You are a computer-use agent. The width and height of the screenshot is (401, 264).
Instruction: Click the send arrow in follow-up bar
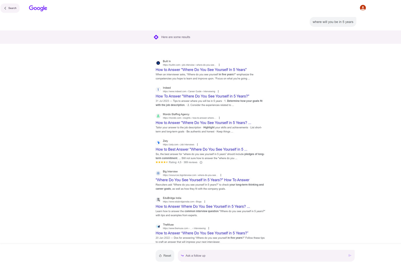coord(350,255)
